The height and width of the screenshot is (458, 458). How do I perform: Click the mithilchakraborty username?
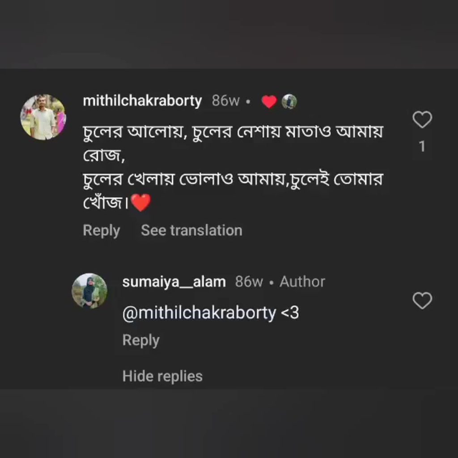[142, 101]
